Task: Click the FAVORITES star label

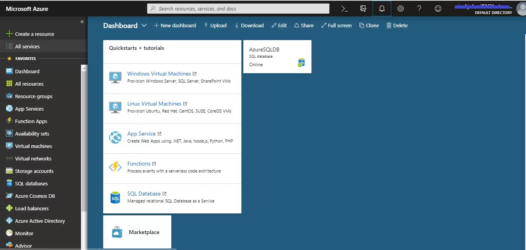Action: [21, 58]
